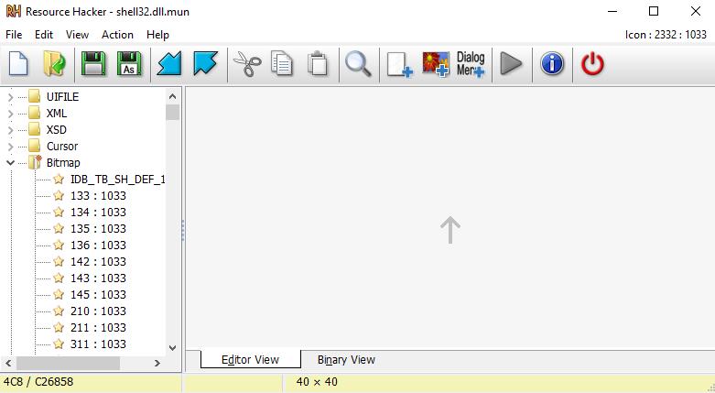Select bitmap resource 134 : 1033
The width and height of the screenshot is (715, 393).
(x=98, y=213)
